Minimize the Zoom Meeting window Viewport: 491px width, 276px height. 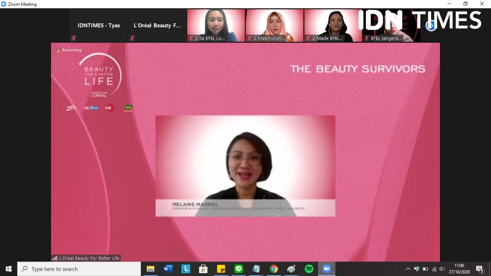(x=449, y=4)
